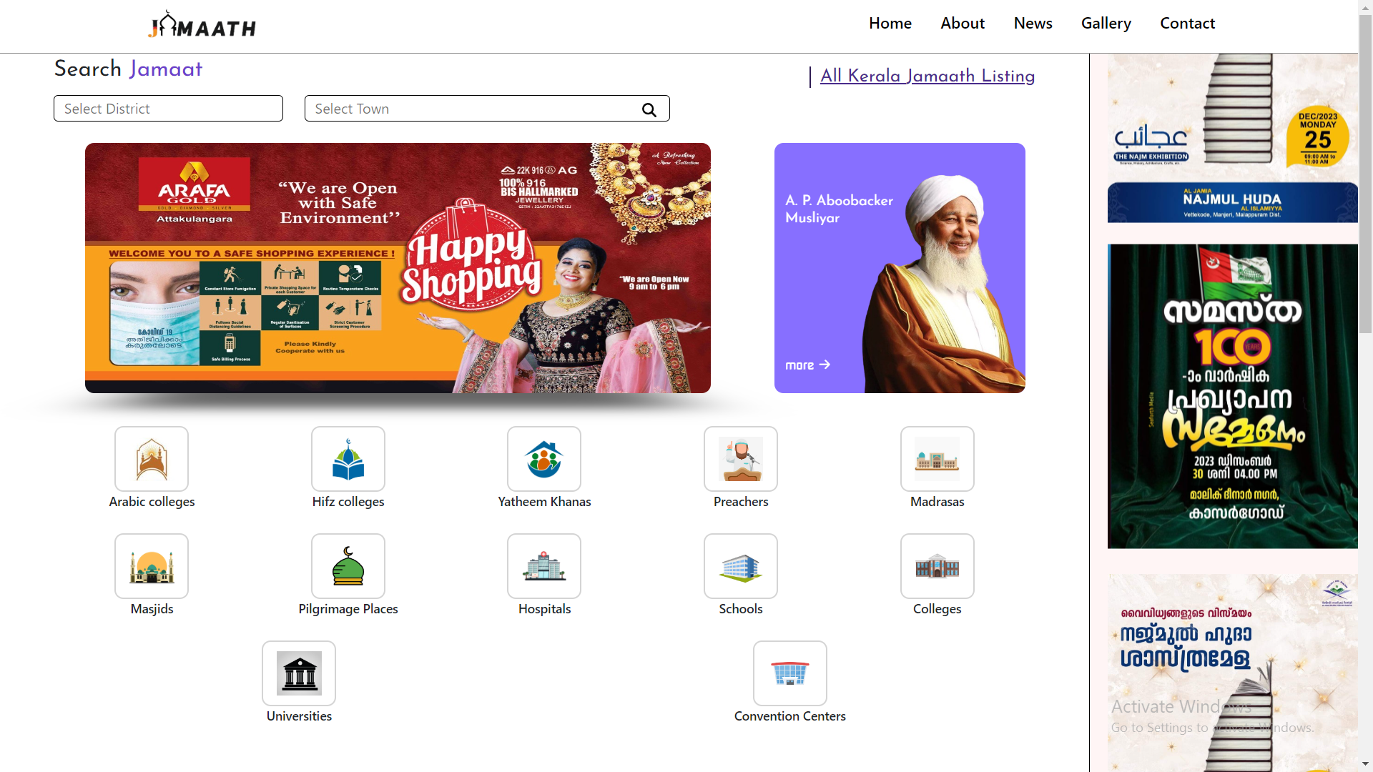Open the Universities category icon
This screenshot has height=772, width=1373.
click(x=299, y=673)
